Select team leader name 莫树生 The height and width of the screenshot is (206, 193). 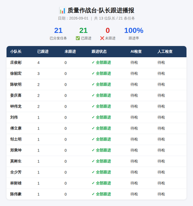point(16,161)
